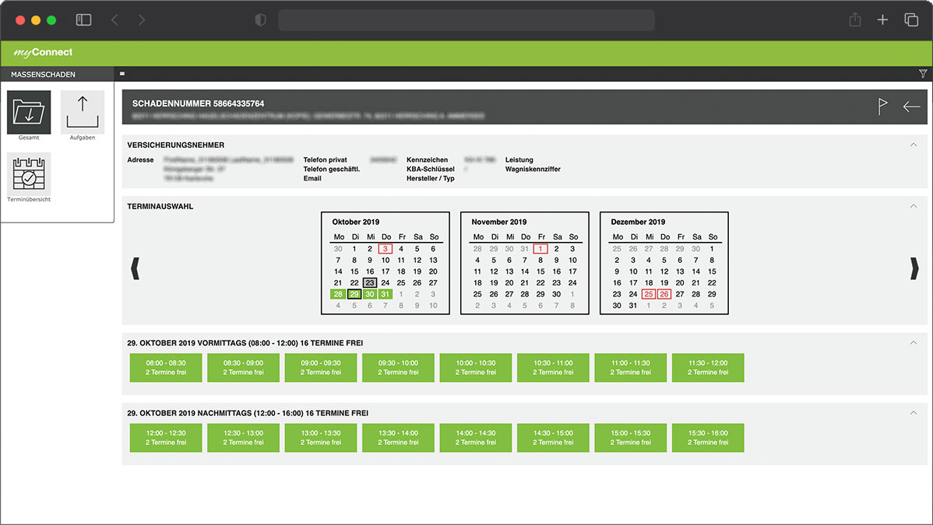Viewport: 933px width, 525px height.
Task: Click the browser address bar
Action: 466,20
